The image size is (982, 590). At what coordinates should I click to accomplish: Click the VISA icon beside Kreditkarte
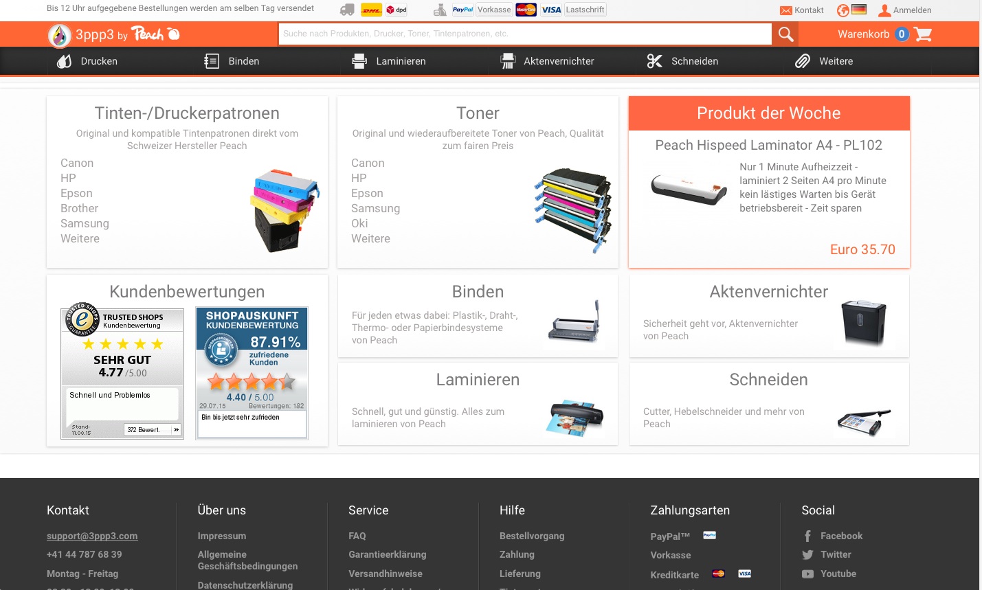coord(744,574)
